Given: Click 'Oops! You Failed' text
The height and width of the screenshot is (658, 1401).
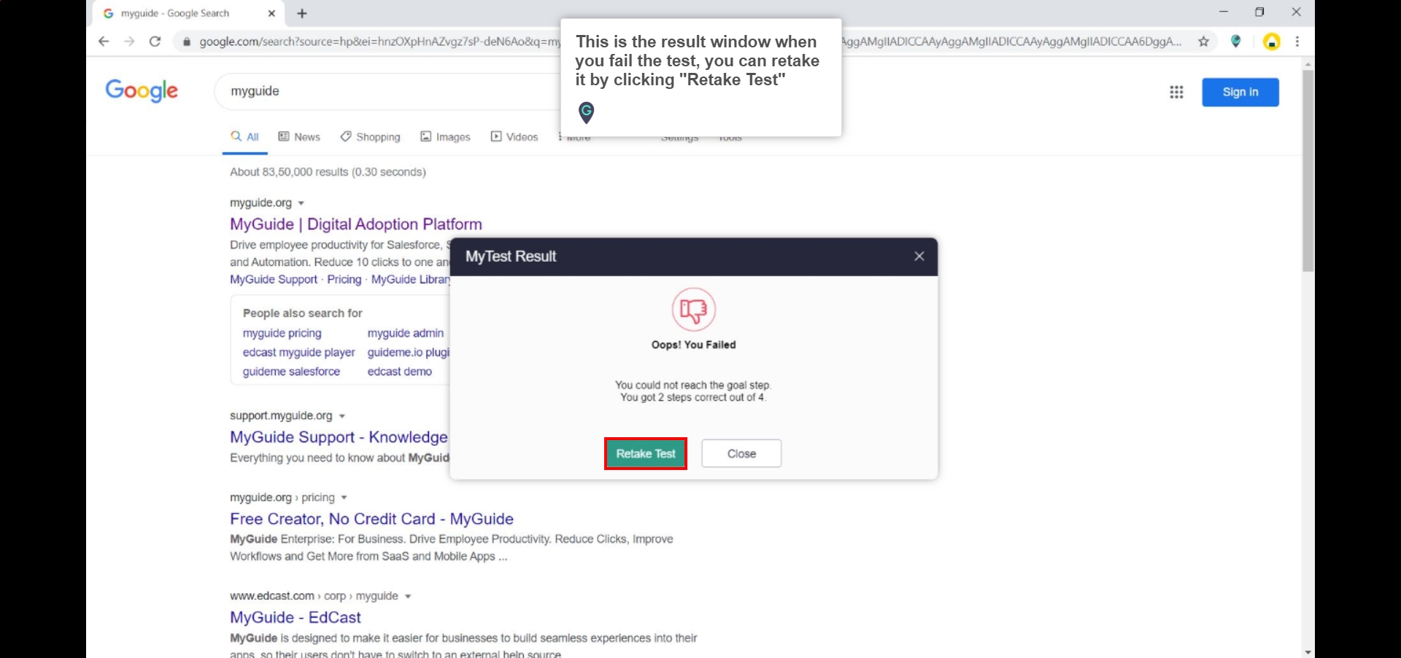Looking at the screenshot, I should click(693, 345).
